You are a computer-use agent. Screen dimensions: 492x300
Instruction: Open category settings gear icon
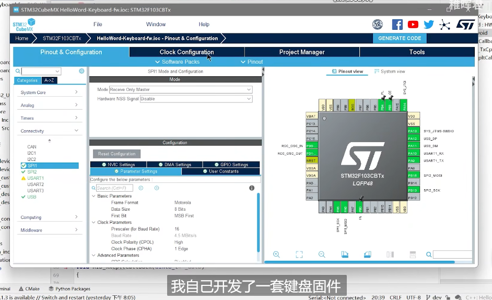click(x=81, y=71)
